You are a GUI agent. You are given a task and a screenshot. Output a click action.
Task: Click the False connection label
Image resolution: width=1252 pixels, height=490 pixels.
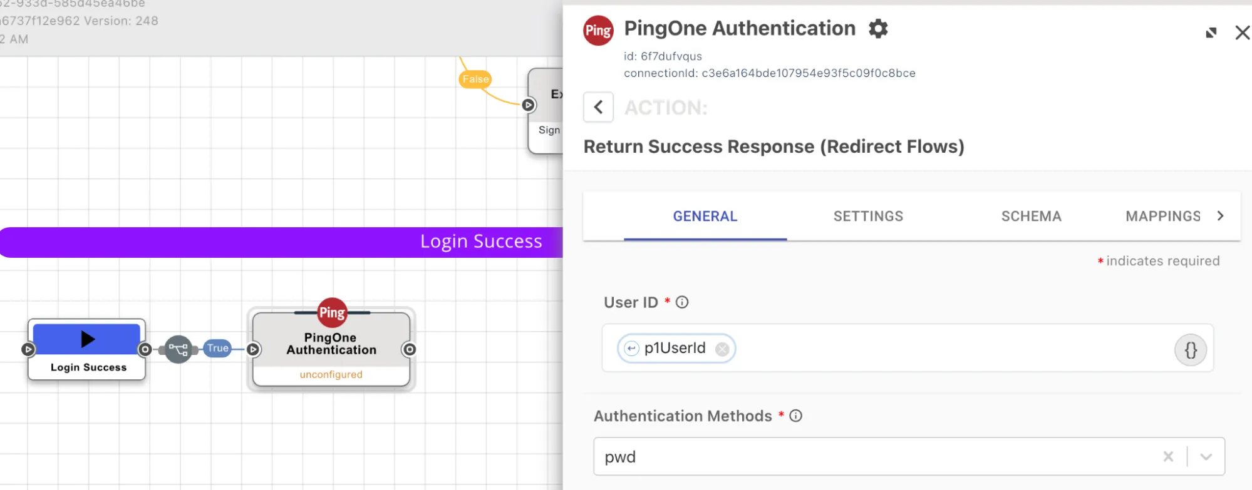coord(475,79)
